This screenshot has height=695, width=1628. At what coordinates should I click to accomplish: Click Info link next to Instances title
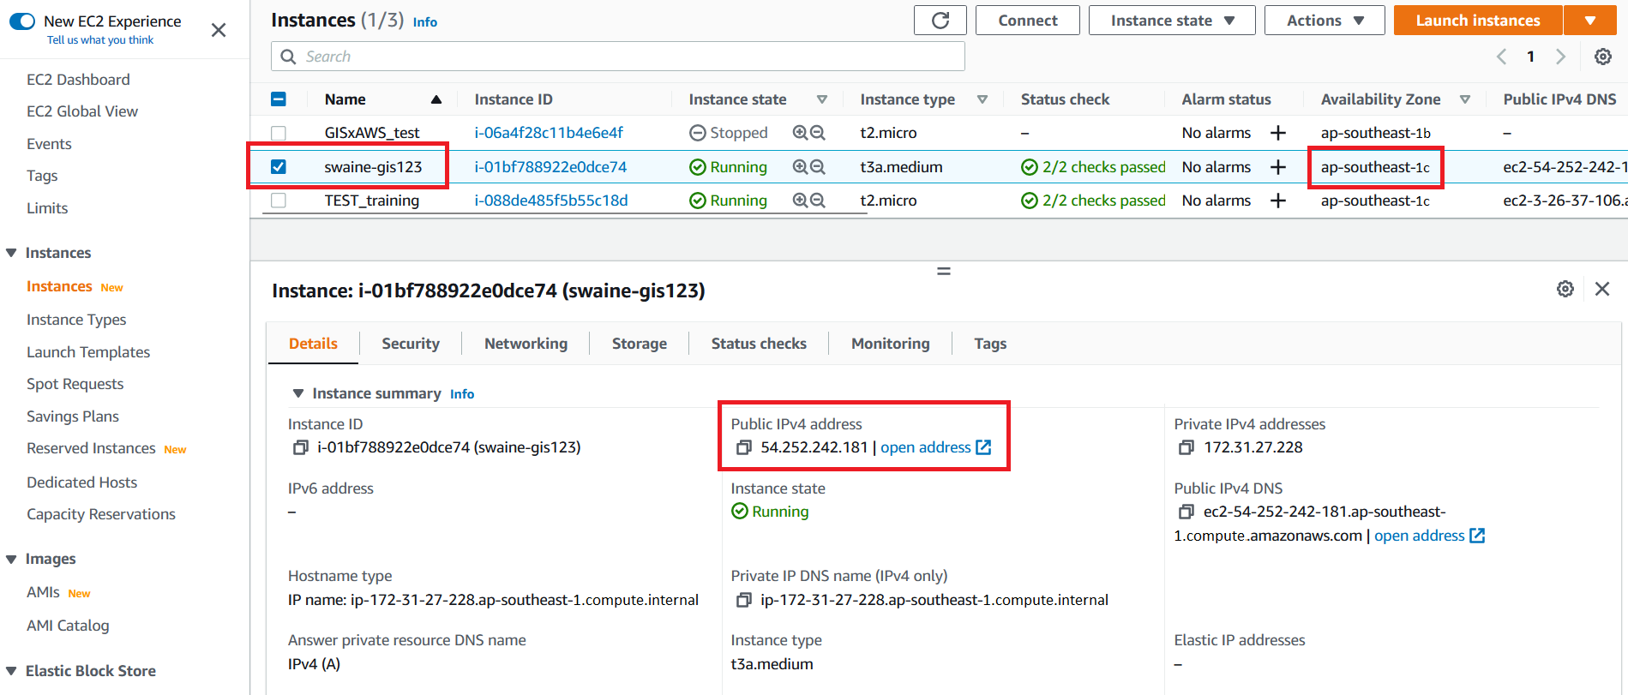(x=425, y=22)
